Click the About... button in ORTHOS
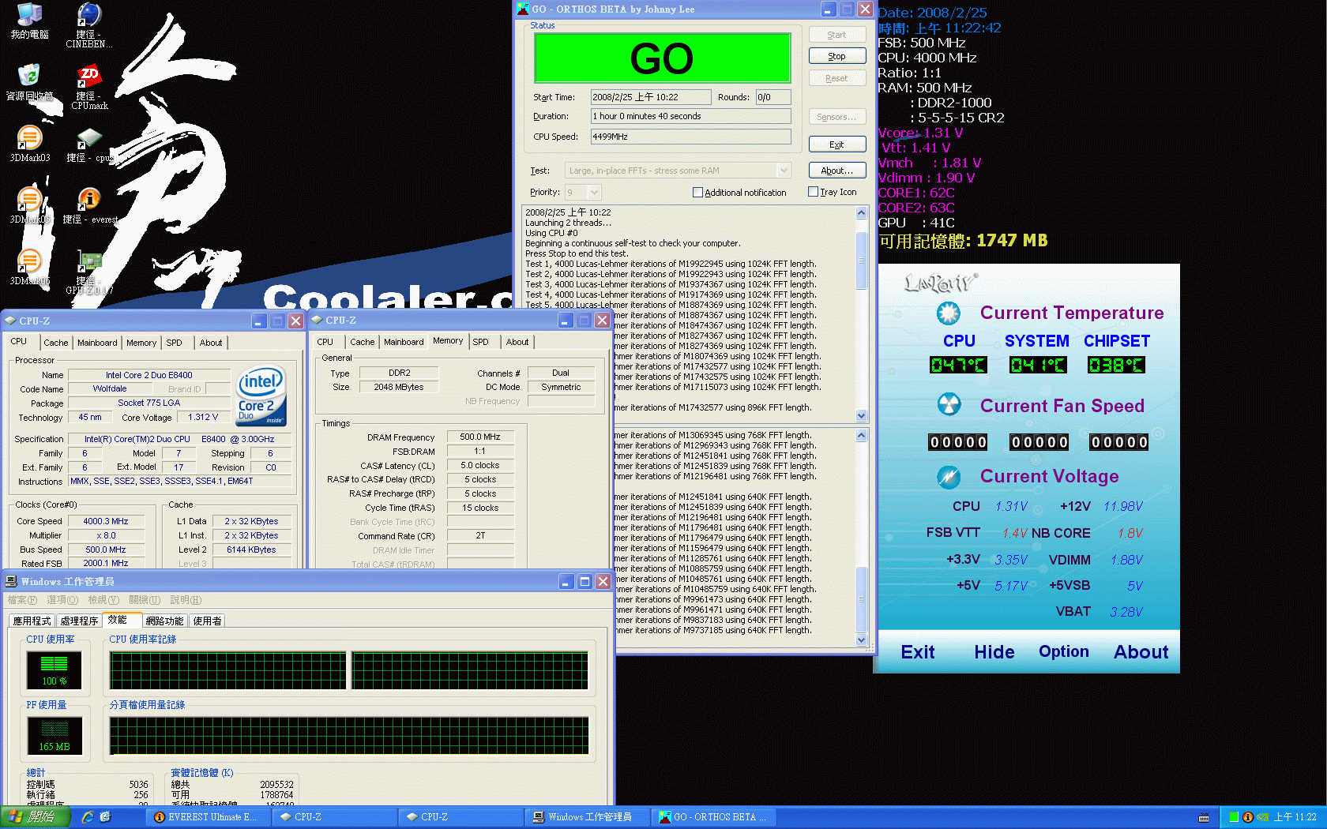1327x829 pixels. coord(837,170)
